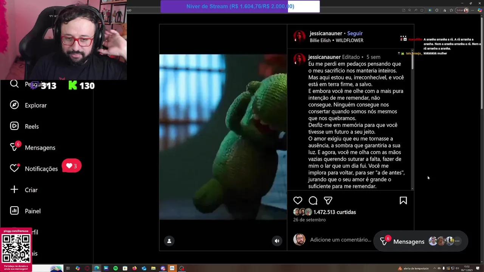This screenshot has height=272, width=484.
Task: Open File Explorer from the taskbar
Action: 154,268
